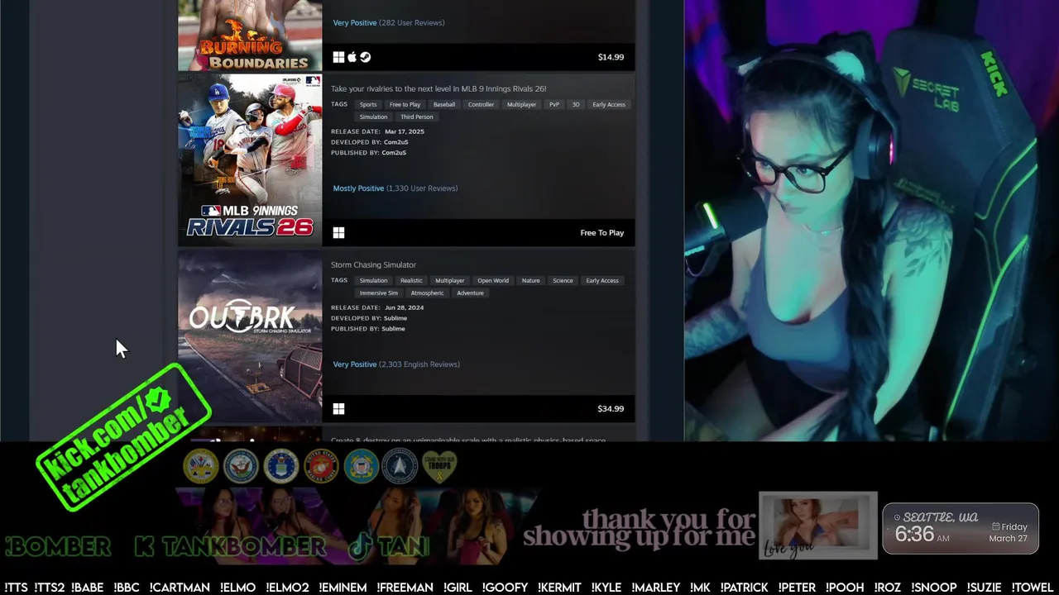Image resolution: width=1059 pixels, height=595 pixels.
Task: Click the $34.99 price
Action: point(611,409)
